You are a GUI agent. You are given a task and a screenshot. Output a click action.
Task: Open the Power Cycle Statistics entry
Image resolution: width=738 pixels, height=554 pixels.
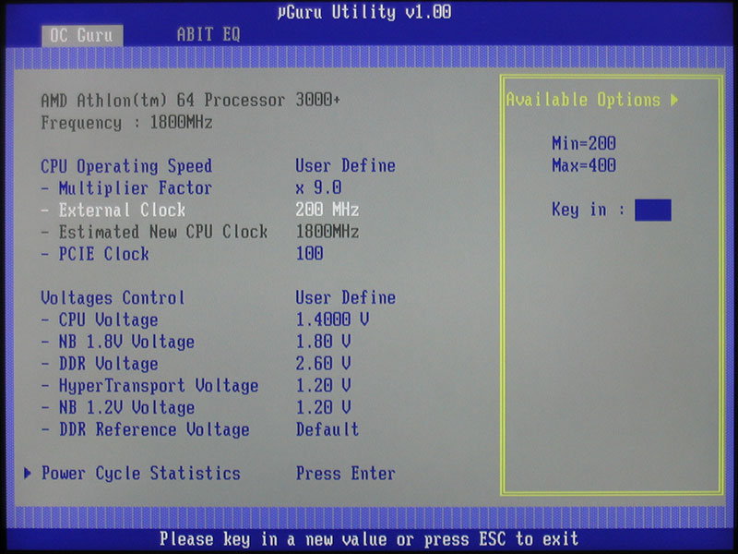[141, 474]
